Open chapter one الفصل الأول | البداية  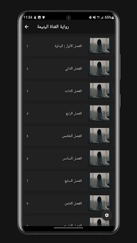tap(69, 46)
